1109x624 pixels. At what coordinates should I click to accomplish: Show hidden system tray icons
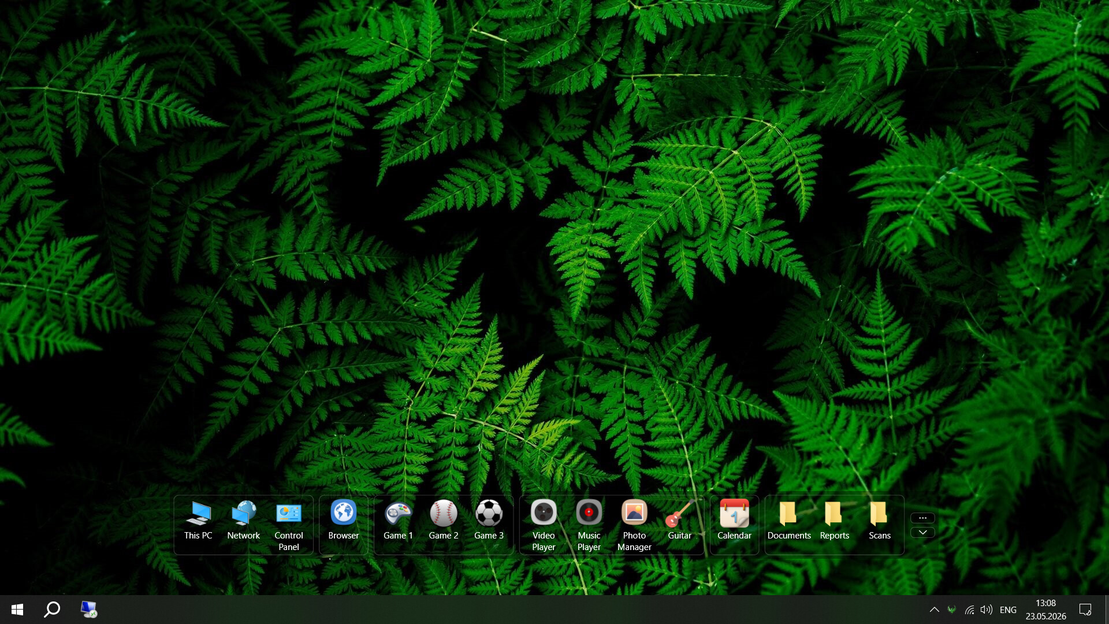coord(934,610)
